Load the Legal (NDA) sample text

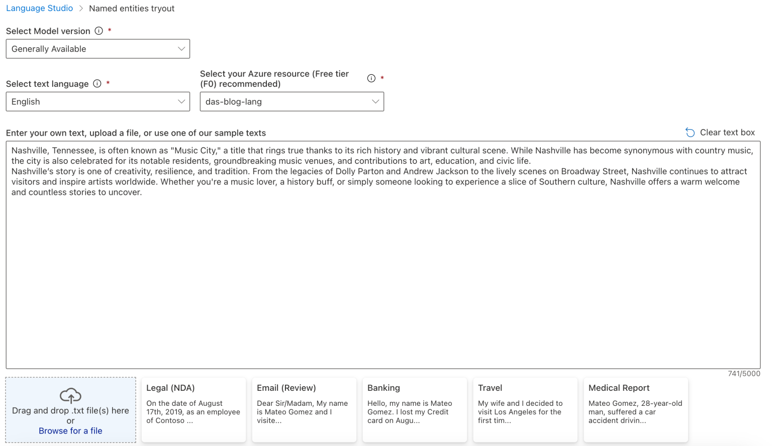click(x=194, y=410)
